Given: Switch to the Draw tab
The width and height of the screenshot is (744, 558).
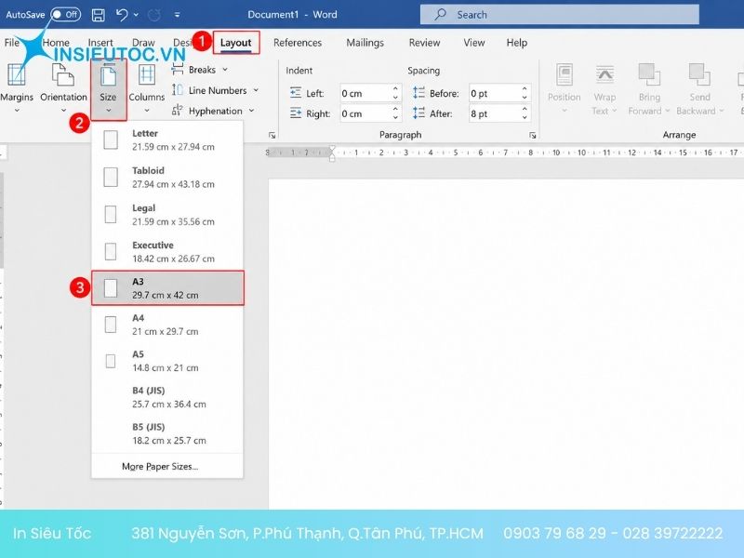Looking at the screenshot, I should [143, 43].
